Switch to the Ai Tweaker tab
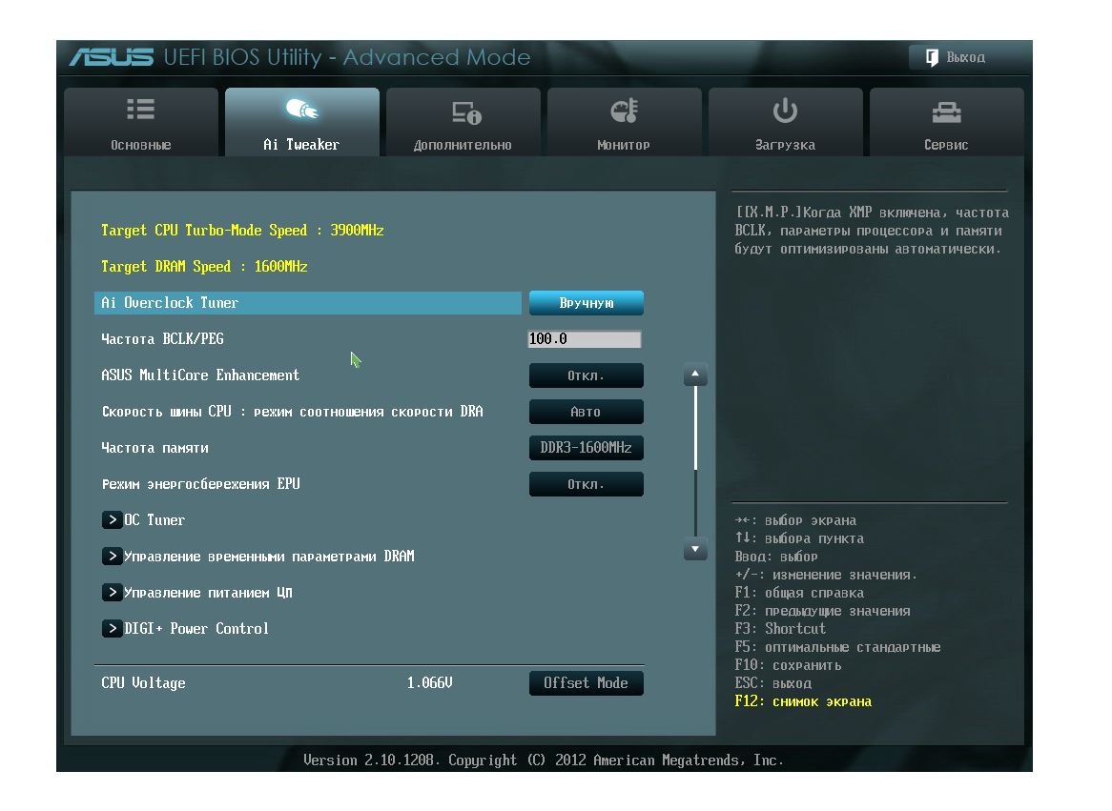Image resolution: width=1112 pixels, height=811 pixels. click(301, 122)
